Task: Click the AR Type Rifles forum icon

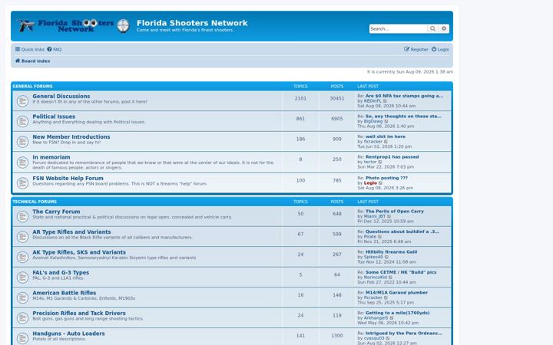Action: 22,237
